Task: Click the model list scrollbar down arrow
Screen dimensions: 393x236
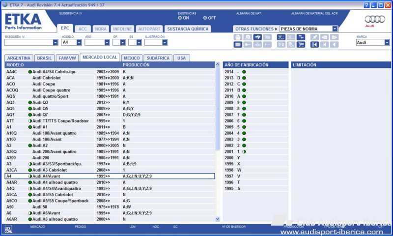Action: coord(218,219)
